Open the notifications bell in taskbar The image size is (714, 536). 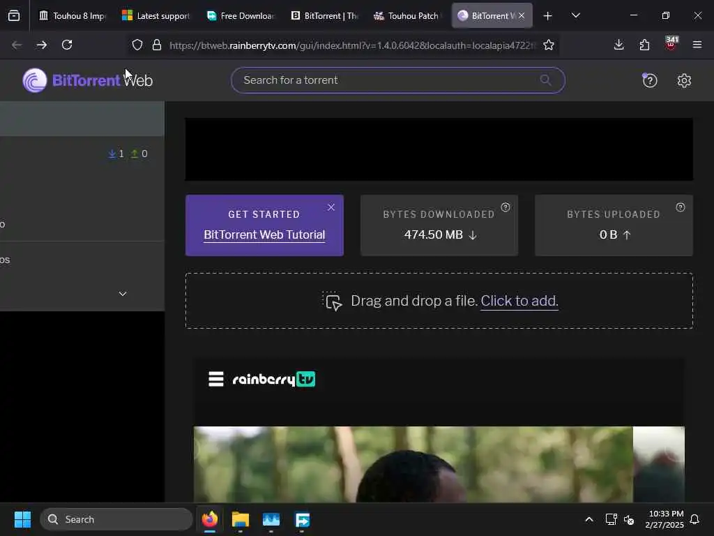click(x=694, y=519)
